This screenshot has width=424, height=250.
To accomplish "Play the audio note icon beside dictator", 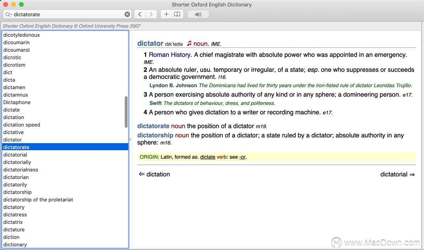I will [x=189, y=43].
